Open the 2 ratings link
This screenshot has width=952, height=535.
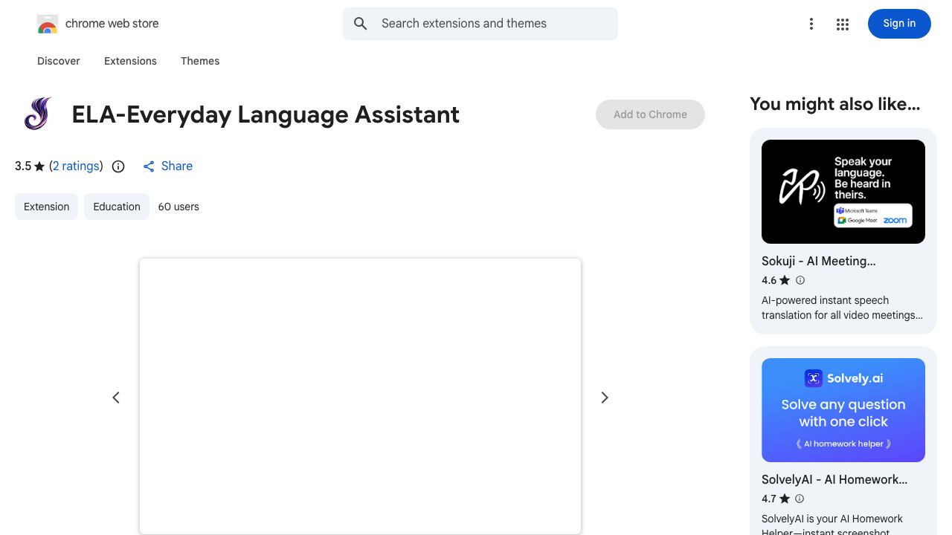coord(76,166)
